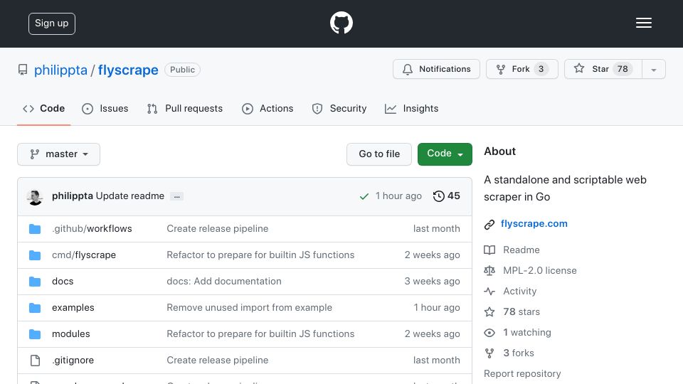The height and width of the screenshot is (384, 683).
Task: Open 'docs: Add documentation' commit link
Action: tap(224, 282)
